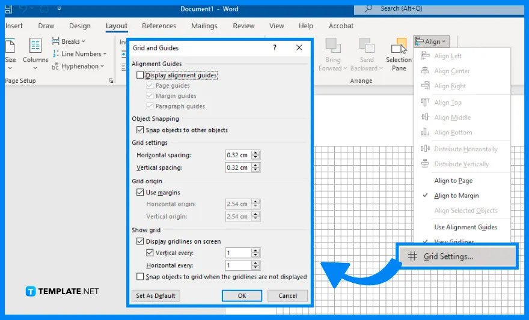Choose Grid Settings menu entry

(x=457, y=256)
